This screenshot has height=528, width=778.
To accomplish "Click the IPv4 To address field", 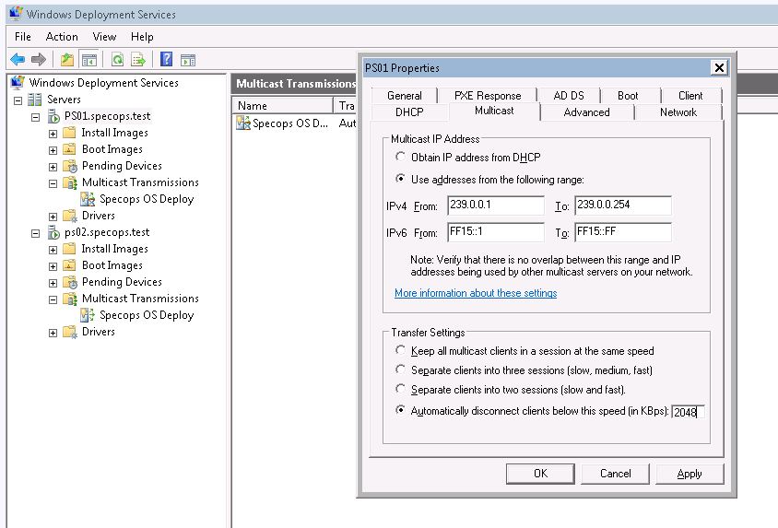I will (x=623, y=205).
